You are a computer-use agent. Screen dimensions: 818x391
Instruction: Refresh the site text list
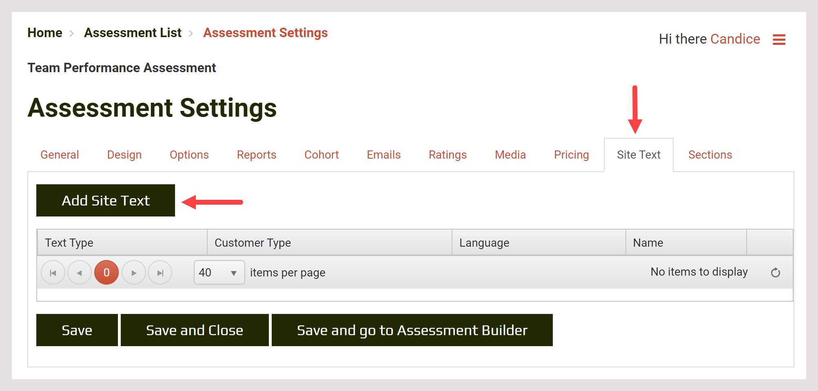tap(776, 272)
